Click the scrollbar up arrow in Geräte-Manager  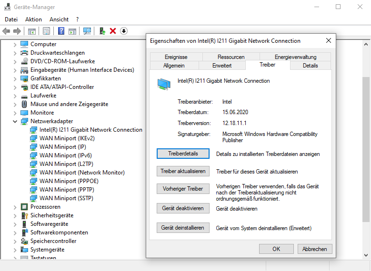[x=366, y=44]
